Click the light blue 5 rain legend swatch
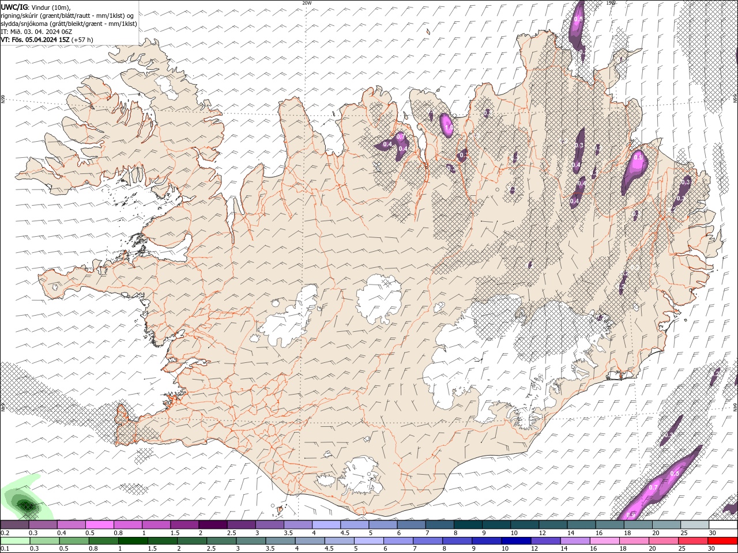This screenshot has height=553, width=738. [368, 541]
